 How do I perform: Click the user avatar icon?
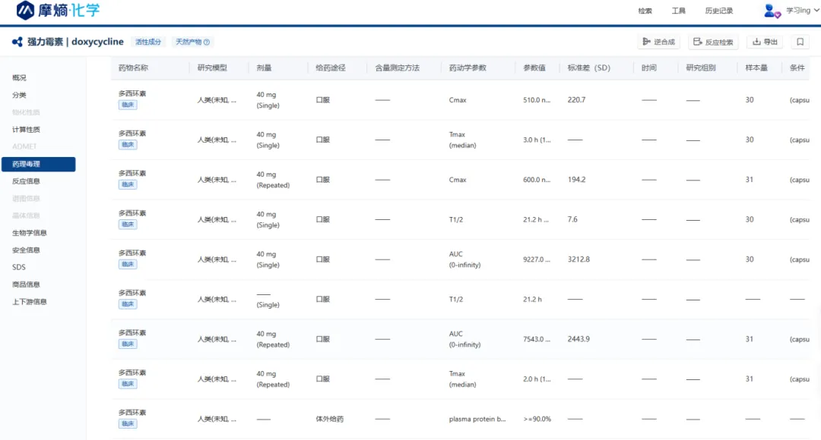point(772,11)
